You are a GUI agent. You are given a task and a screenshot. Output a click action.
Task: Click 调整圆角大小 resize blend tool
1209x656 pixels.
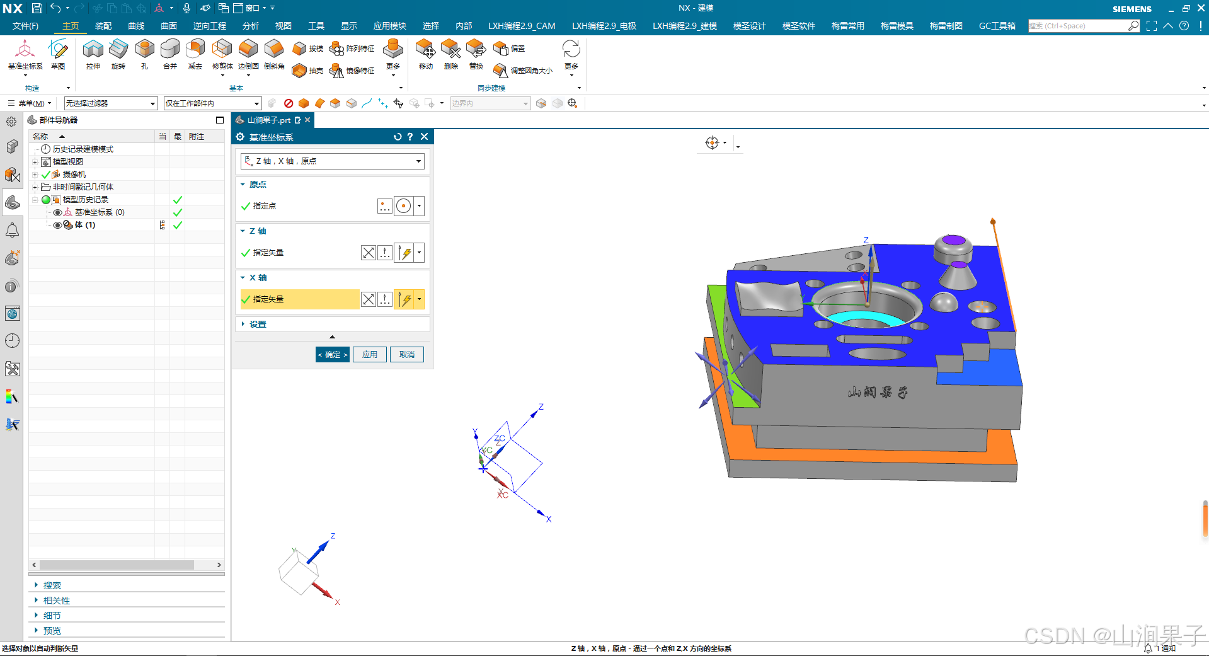[x=523, y=71]
